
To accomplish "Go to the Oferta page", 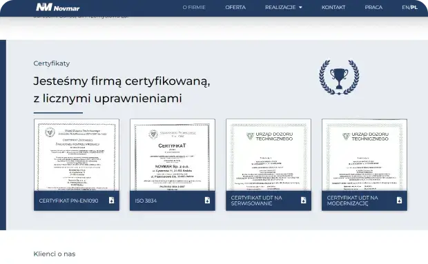I will tap(235, 8).
